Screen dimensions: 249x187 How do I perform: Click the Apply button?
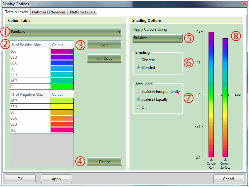56,179
